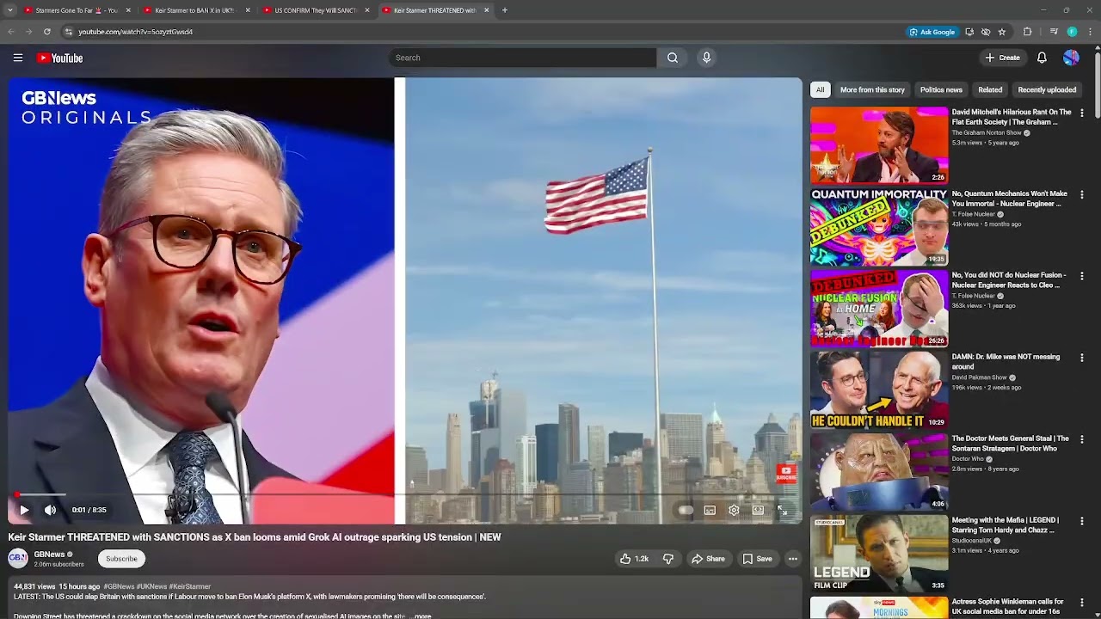Open Doctor Meets General Staal thumbnail
Screen dimensions: 1101x619
[x=879, y=472]
